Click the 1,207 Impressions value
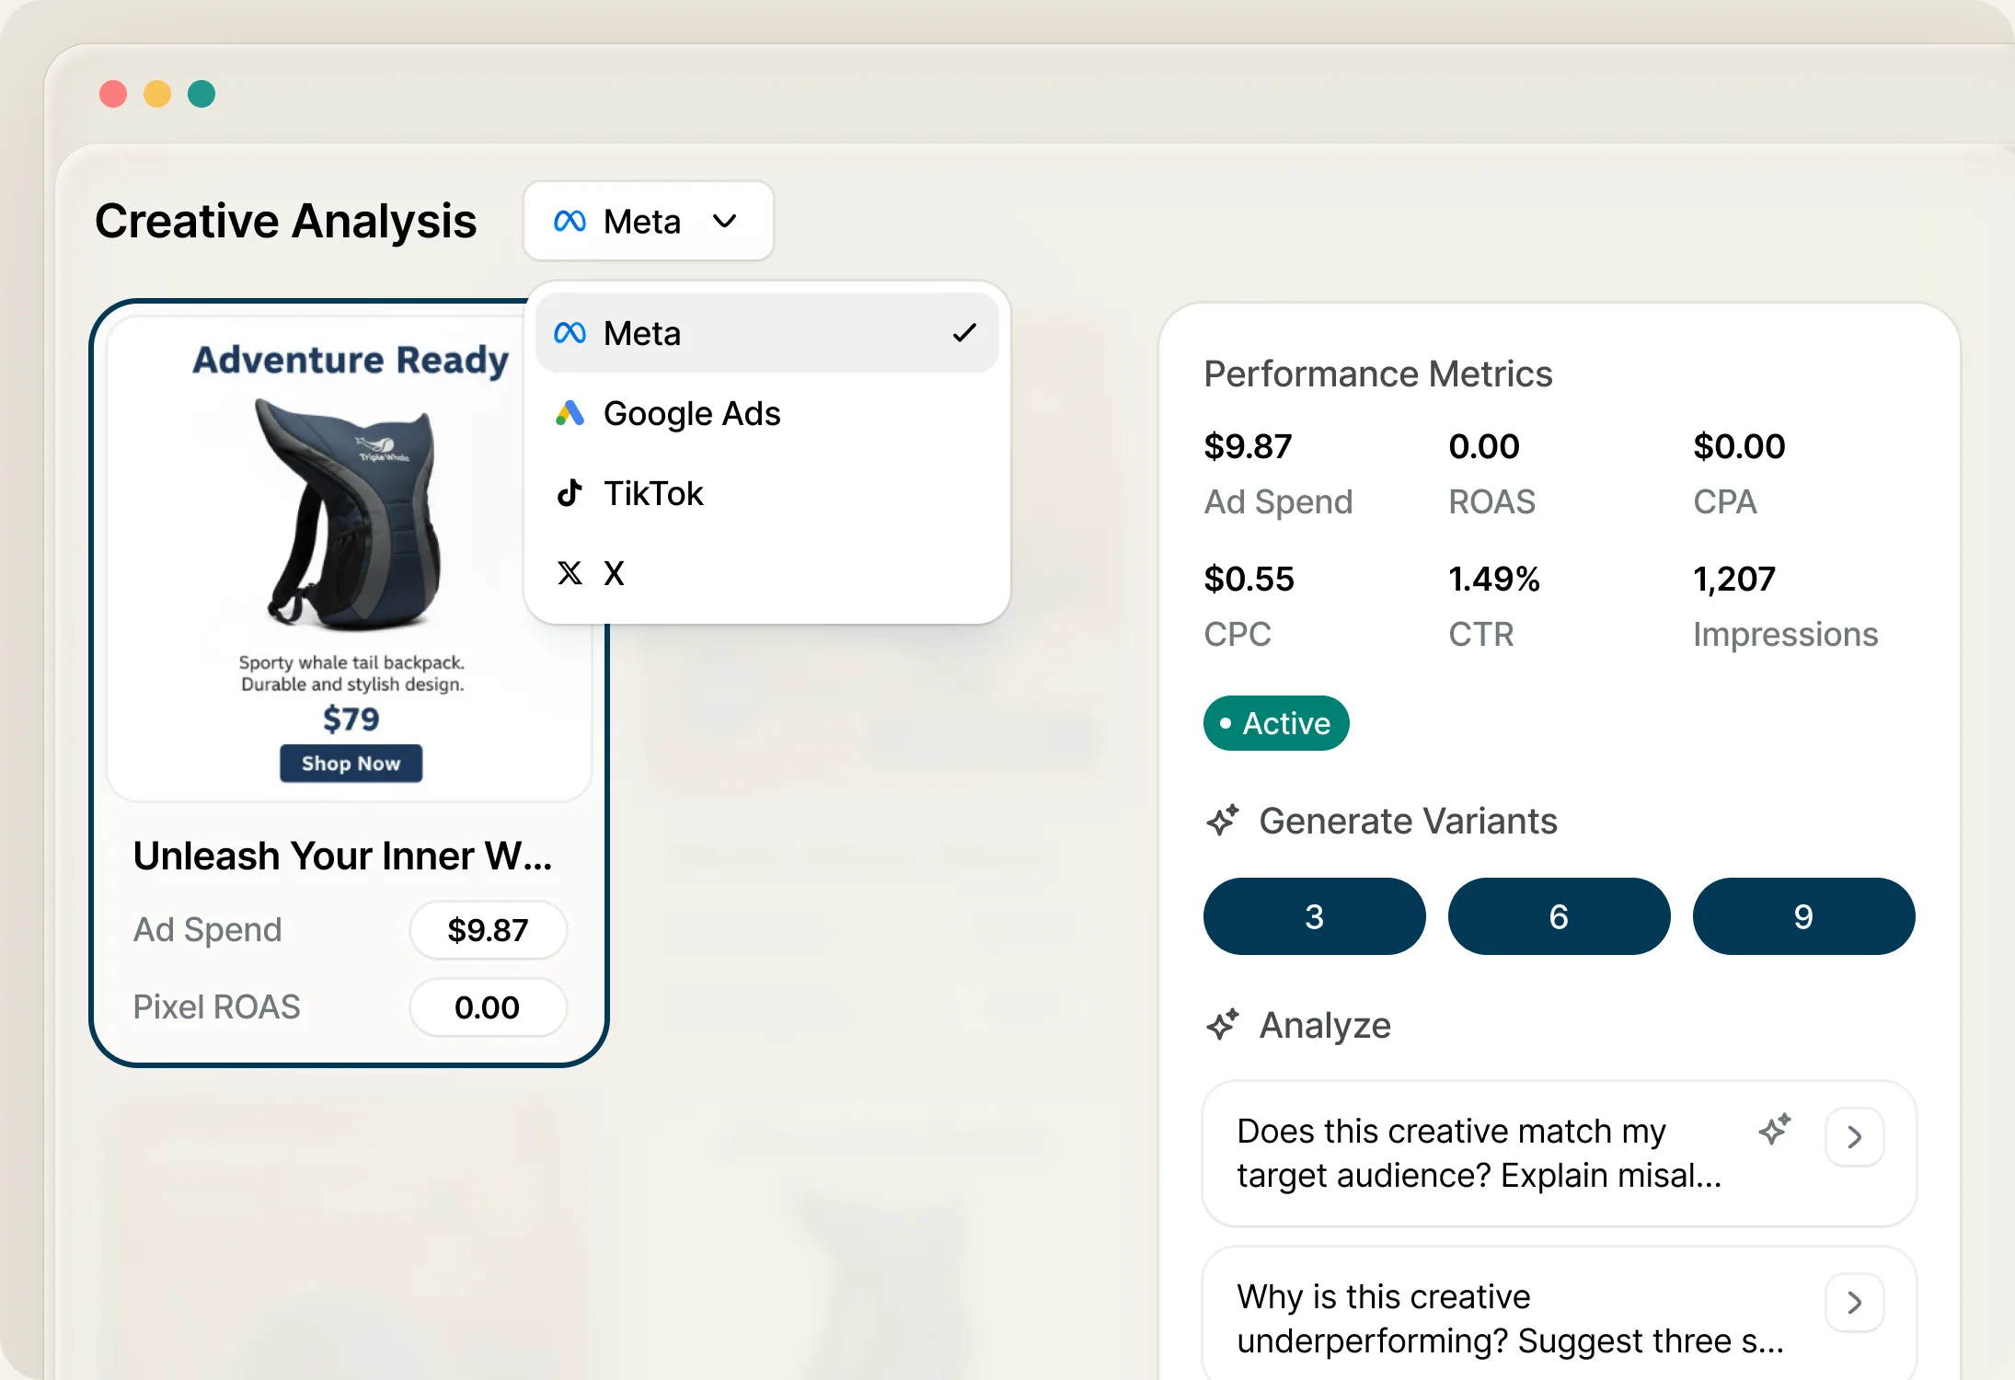Image resolution: width=2015 pixels, height=1380 pixels. [1734, 579]
